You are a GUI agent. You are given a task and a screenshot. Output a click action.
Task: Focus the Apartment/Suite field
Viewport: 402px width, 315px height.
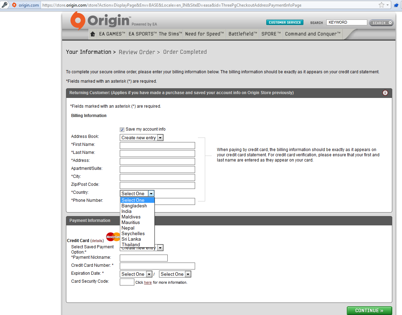[x=157, y=169]
